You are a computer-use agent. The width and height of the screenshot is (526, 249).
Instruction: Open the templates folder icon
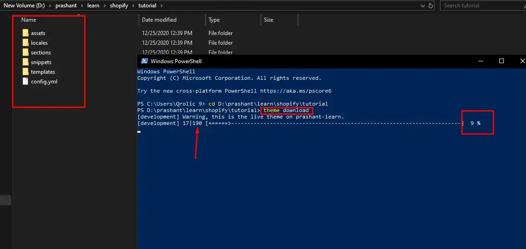[25, 72]
